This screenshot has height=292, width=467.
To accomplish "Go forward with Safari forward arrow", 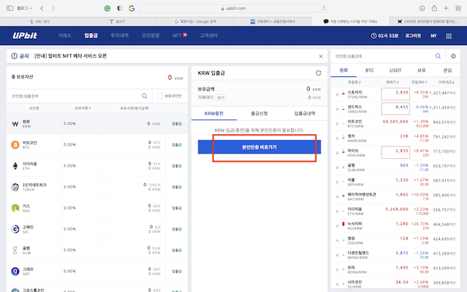I will tap(53, 9).
